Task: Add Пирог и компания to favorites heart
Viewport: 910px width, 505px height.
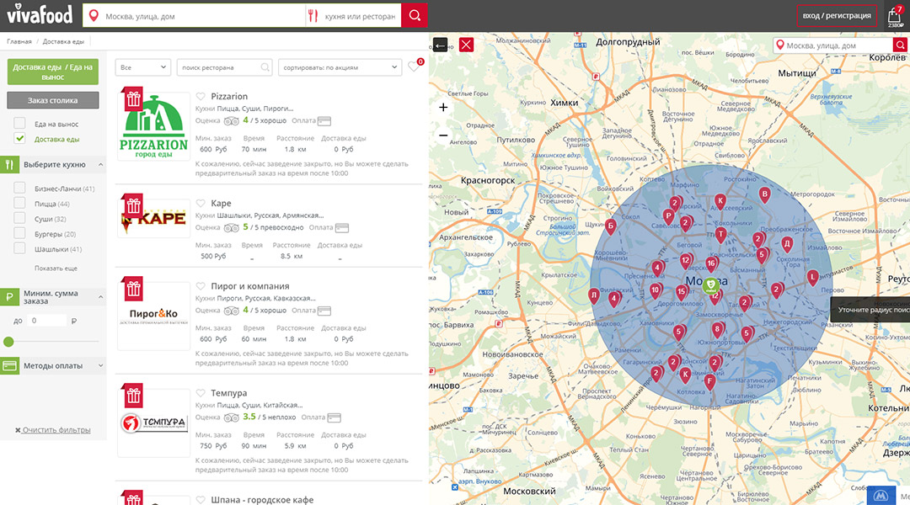Action: point(201,286)
